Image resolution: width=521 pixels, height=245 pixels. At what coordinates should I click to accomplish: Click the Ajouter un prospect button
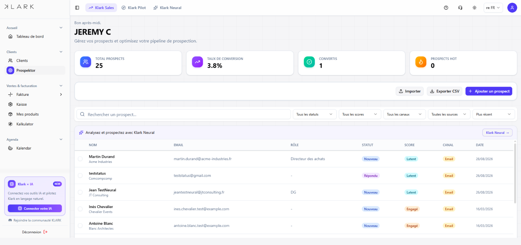tap(489, 91)
